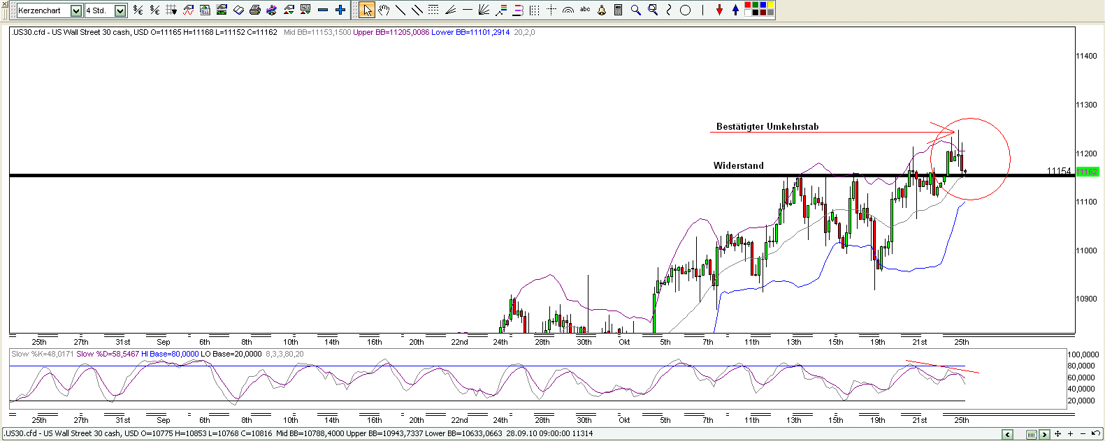Click the green current price tag

click(1088, 172)
